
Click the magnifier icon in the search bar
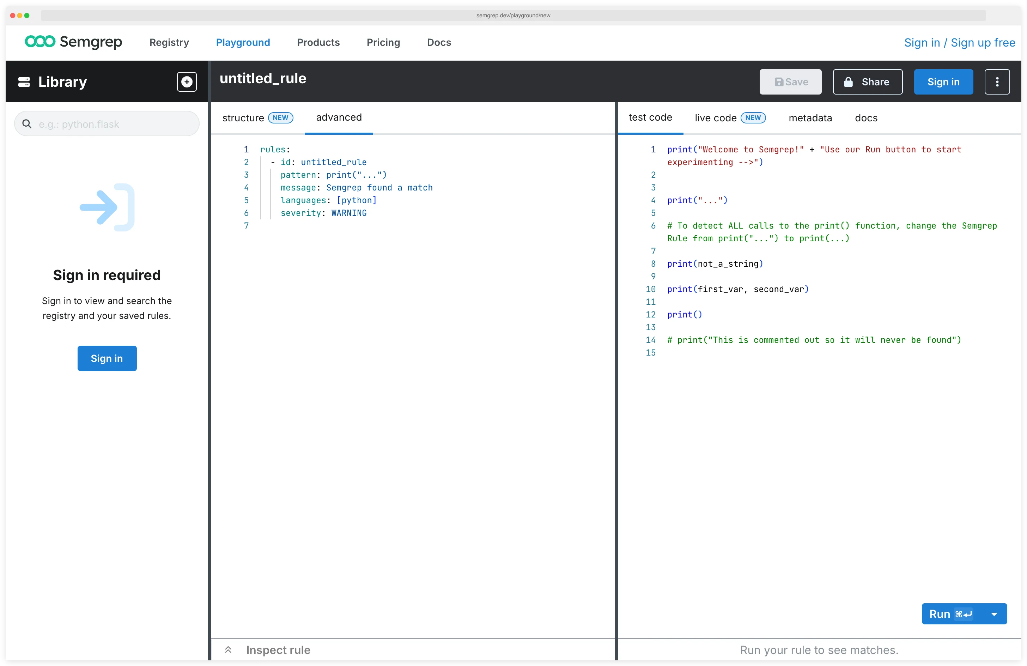click(27, 124)
